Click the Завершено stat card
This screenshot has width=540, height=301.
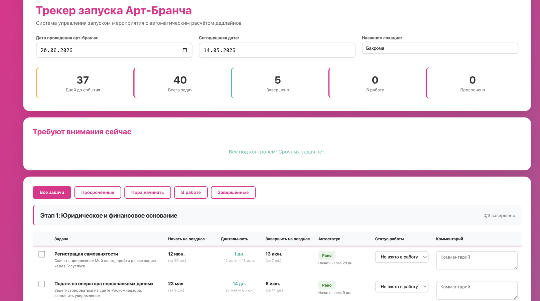click(278, 83)
